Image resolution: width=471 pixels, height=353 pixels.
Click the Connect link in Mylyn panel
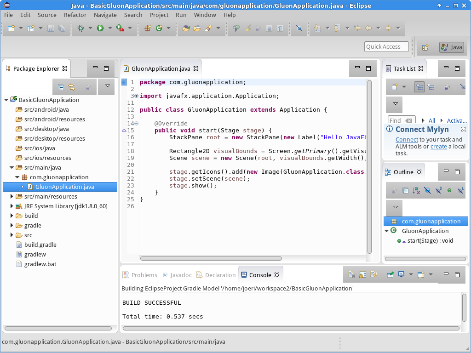click(407, 140)
